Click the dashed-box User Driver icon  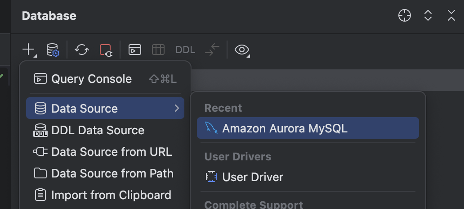(211, 177)
